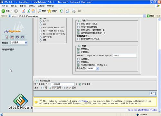Expand the address bar URL dropdown
The width and height of the screenshot is (161, 116).
pyautogui.click(x=144, y=16)
